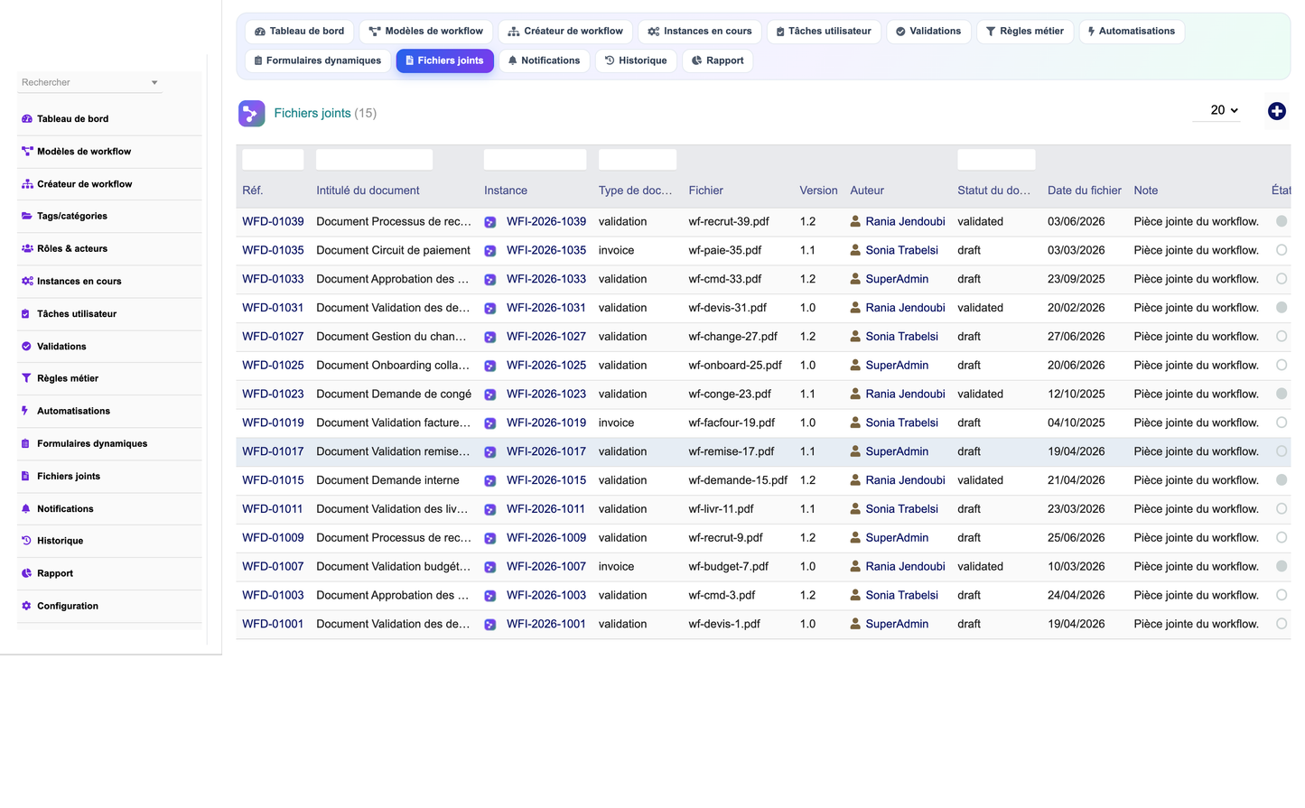The width and height of the screenshot is (1305, 808).
Task: Switch to Tableau de bord top tab
Action: 300,32
